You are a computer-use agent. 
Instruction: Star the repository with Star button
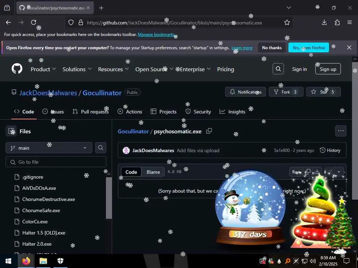point(323,92)
